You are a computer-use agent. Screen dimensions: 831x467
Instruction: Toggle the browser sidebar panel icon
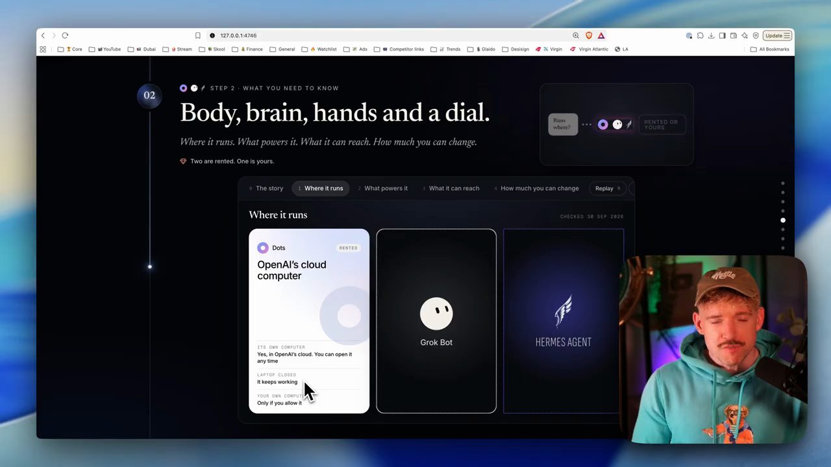point(723,36)
